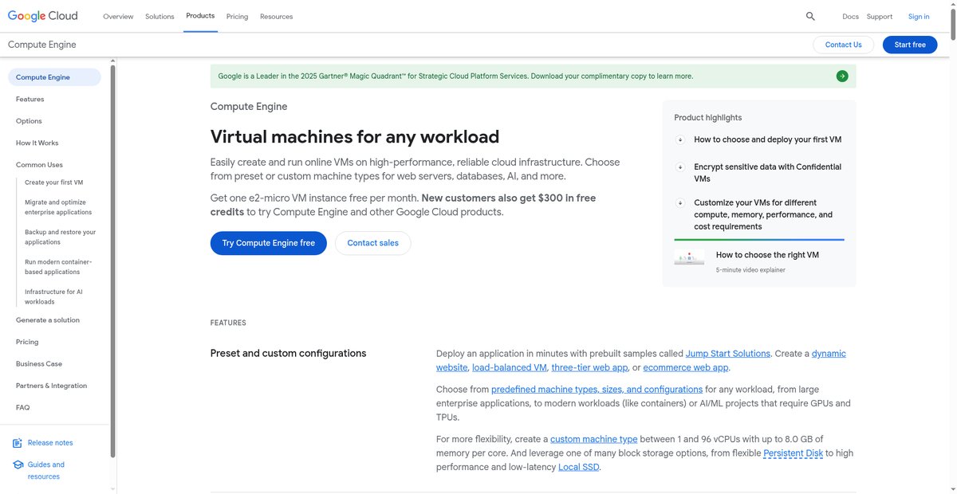Click 'Preset and custom configurations' heading
This screenshot has height=494, width=957.
pyautogui.click(x=288, y=354)
